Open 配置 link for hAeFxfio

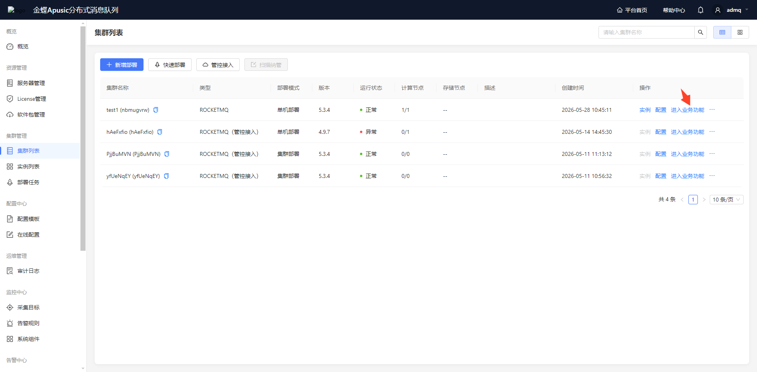pos(661,132)
